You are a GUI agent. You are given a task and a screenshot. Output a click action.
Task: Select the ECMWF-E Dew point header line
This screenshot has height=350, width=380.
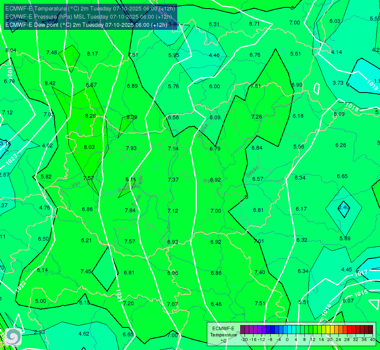click(86, 25)
